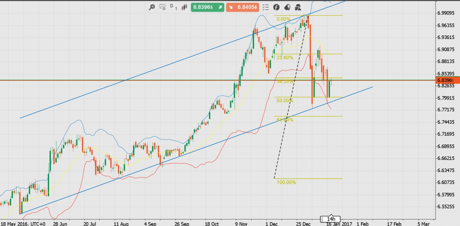Viewport: 460px width, 226px height.
Task: Click the 6.66215 price axis label
Action: (445, 158)
